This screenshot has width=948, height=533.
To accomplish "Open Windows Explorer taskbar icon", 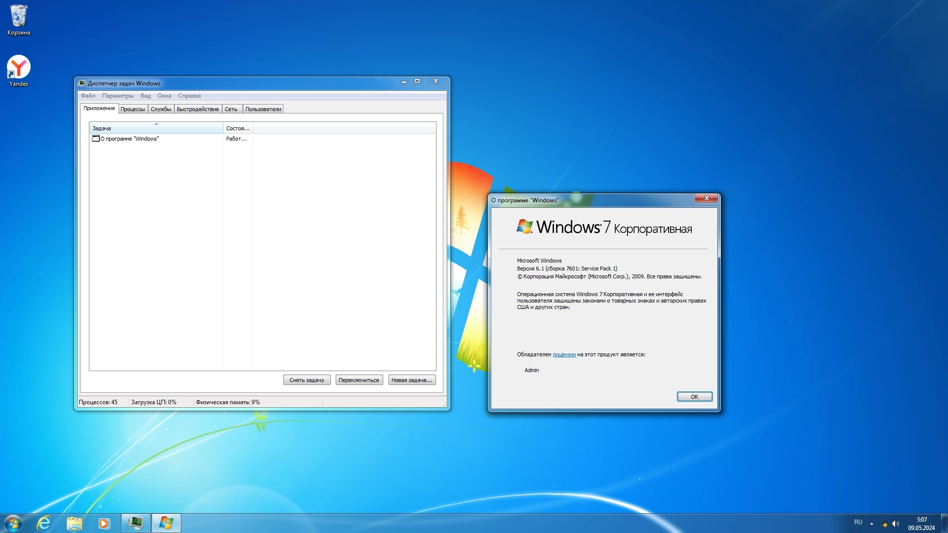I will click(74, 523).
